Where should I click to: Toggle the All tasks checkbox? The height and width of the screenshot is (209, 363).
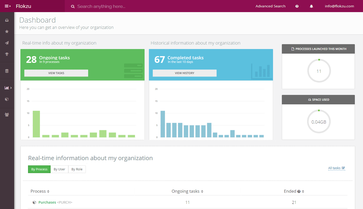[x=343, y=168]
